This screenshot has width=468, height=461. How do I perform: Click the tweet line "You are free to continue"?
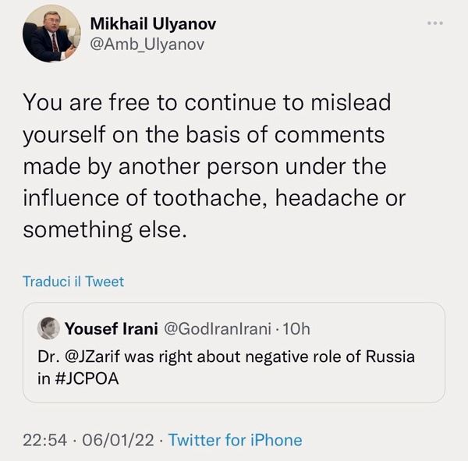click(206, 102)
